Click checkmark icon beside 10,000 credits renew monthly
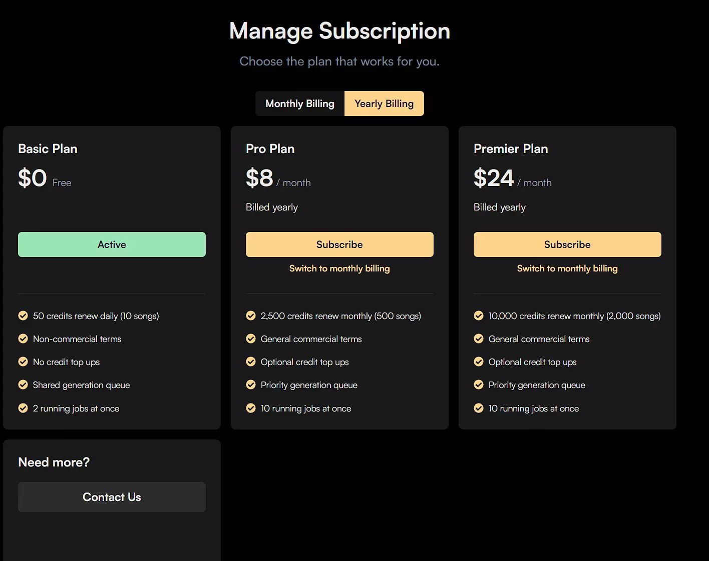Viewport: 709px width, 561px height. click(479, 315)
